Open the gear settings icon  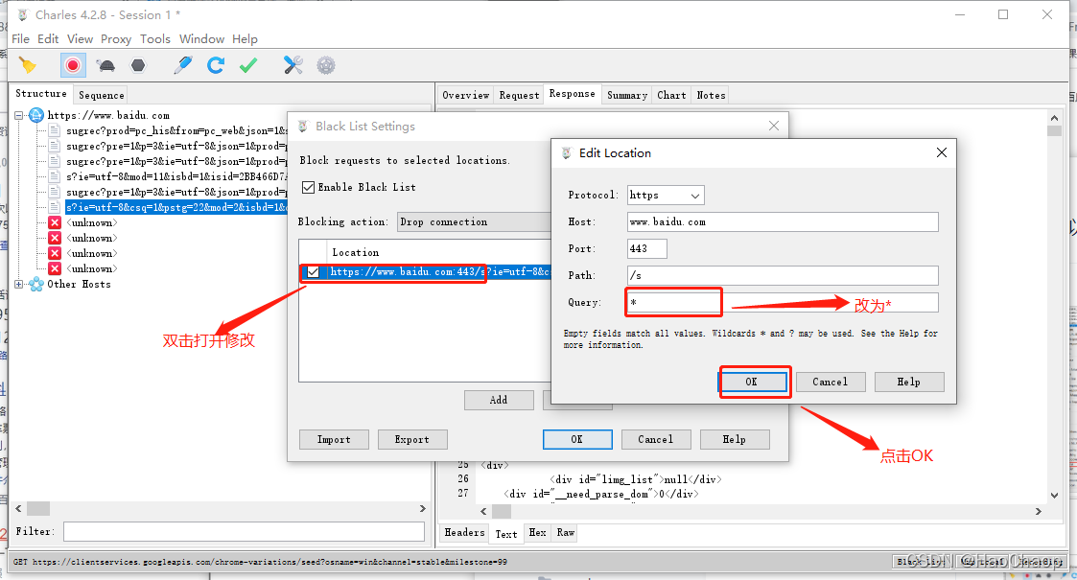325,65
